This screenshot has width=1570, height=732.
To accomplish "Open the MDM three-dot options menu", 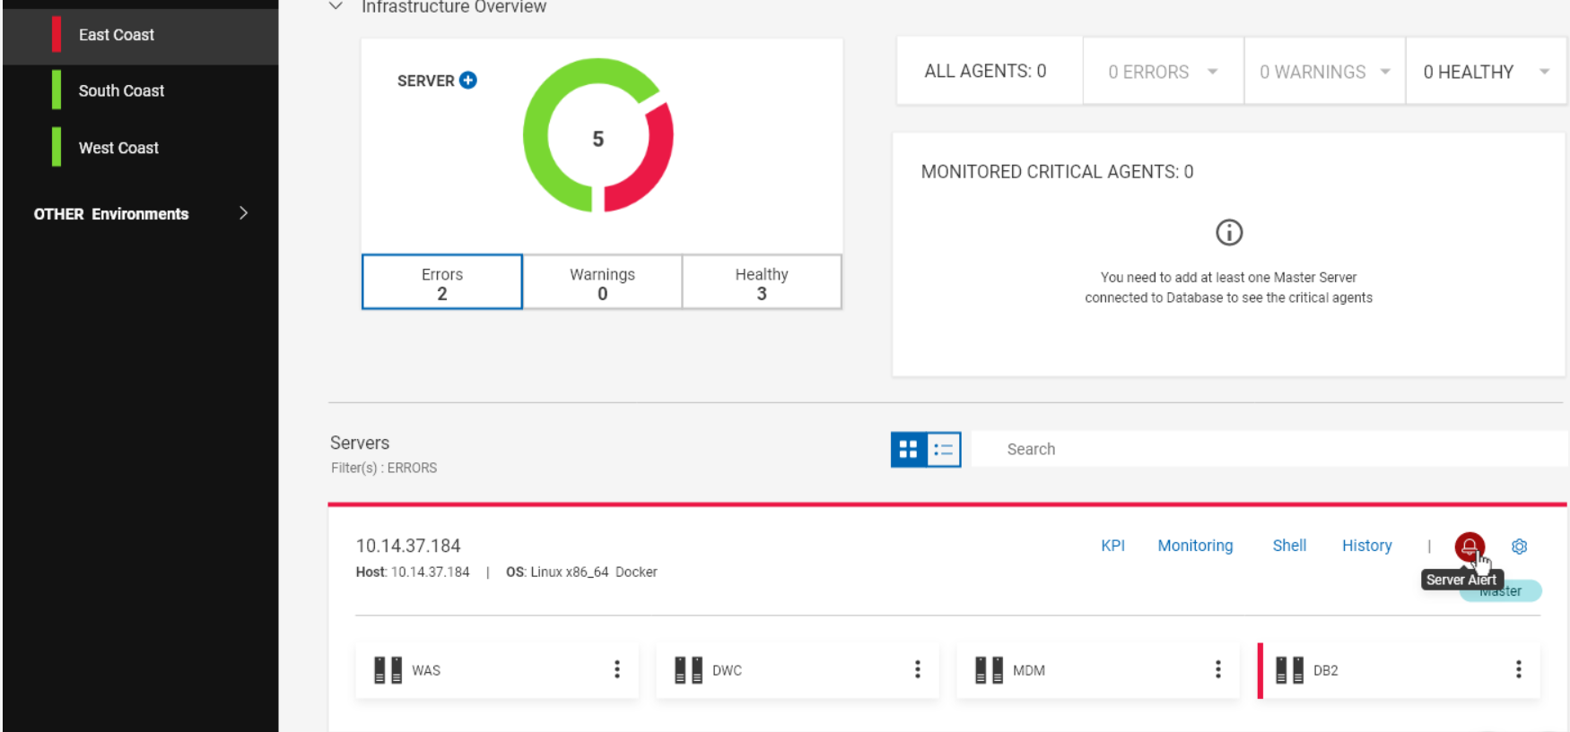I will coord(1217,669).
